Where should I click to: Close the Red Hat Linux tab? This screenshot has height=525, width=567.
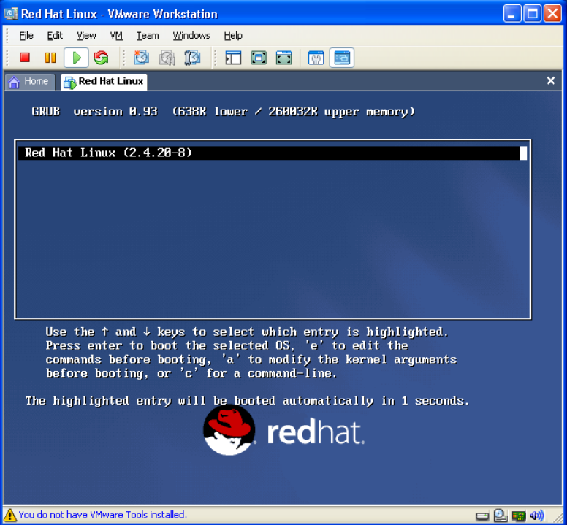[x=551, y=81]
